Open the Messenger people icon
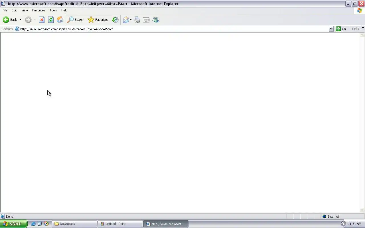Image resolution: width=365 pixels, height=228 pixels. pyautogui.click(x=155, y=20)
